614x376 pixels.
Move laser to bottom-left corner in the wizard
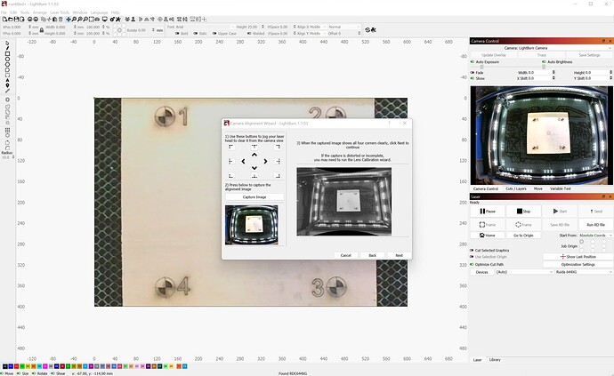(x=231, y=176)
